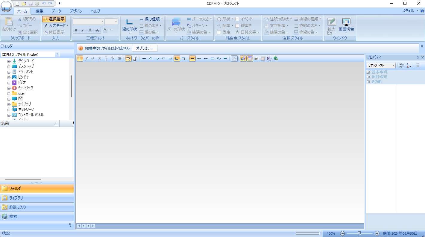This screenshot has height=237, width=425.
Task: Open the 線の形状 line shape gallery
Action: point(129,26)
